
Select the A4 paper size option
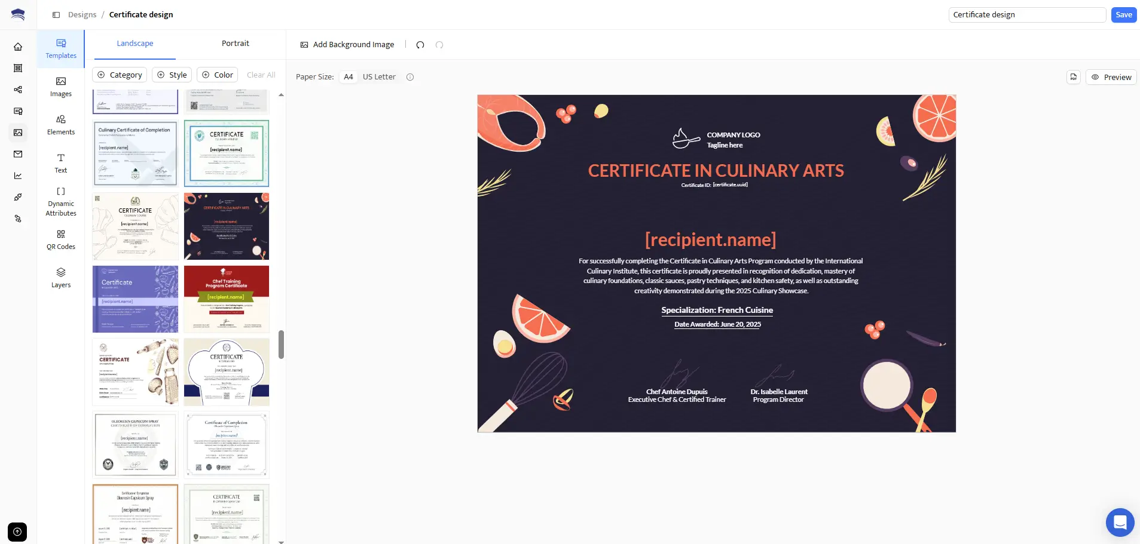point(348,76)
